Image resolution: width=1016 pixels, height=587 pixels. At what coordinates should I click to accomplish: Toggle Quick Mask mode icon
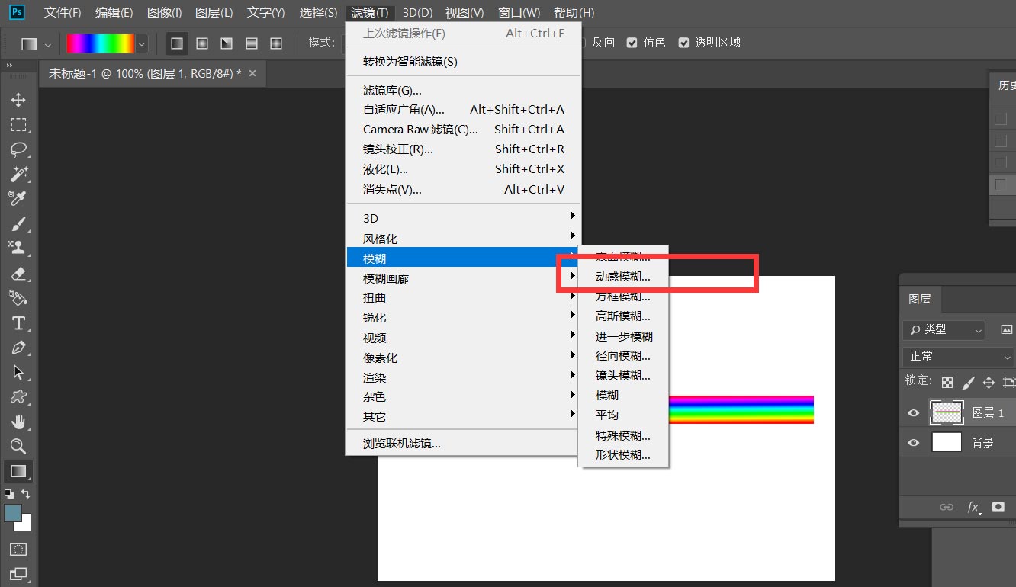tap(18, 549)
